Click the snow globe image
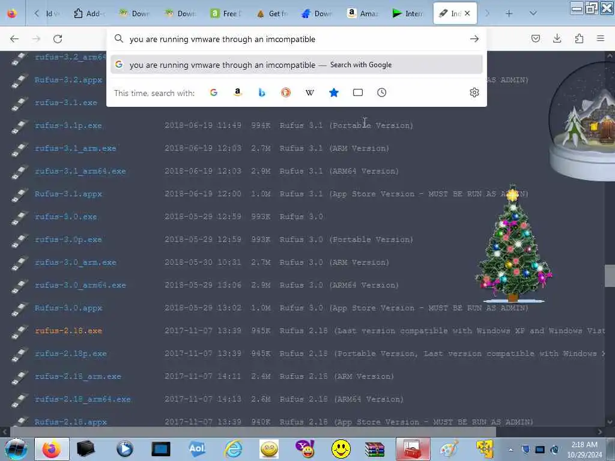This screenshot has height=461, width=615. pyautogui.click(x=582, y=121)
